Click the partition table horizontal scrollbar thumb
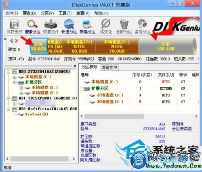The width and height of the screenshot is (202, 172). tap(114, 116)
